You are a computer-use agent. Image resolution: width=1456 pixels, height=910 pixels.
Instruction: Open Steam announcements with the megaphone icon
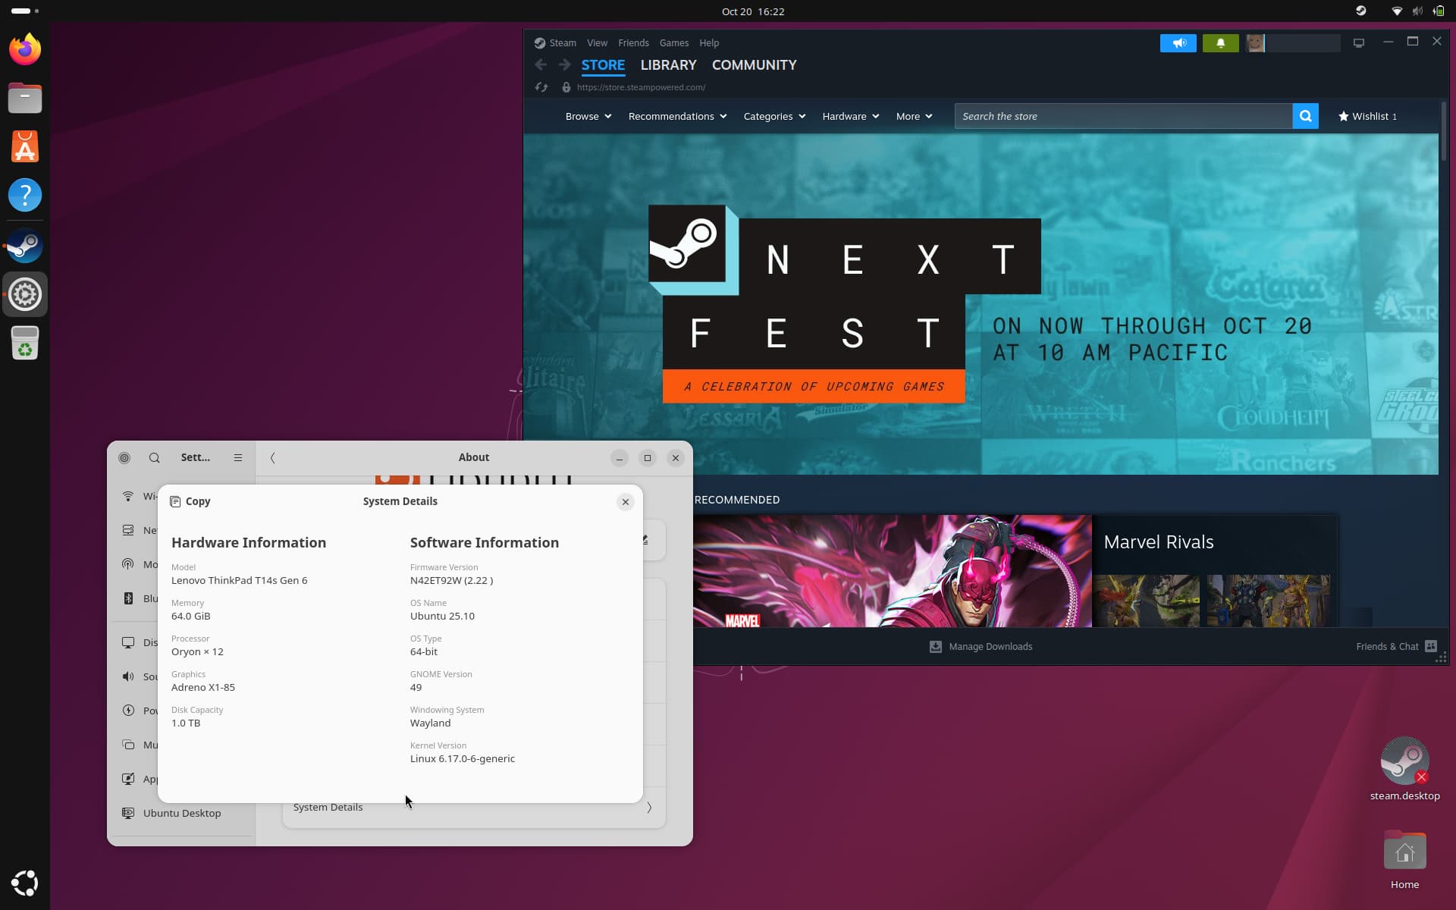click(1178, 43)
